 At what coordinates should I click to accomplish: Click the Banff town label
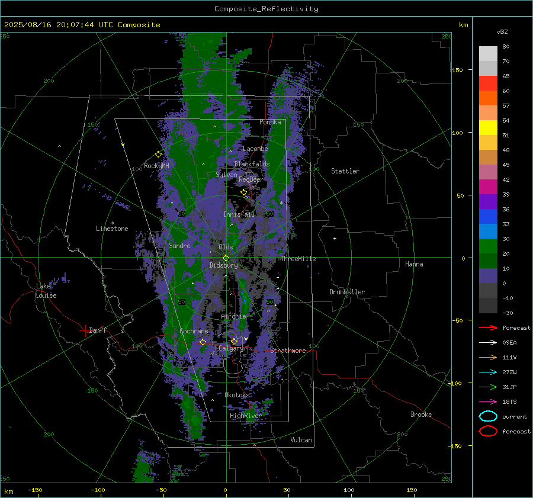tap(98, 330)
